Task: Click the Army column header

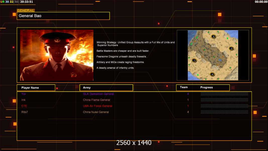Action: [x=106, y=88]
